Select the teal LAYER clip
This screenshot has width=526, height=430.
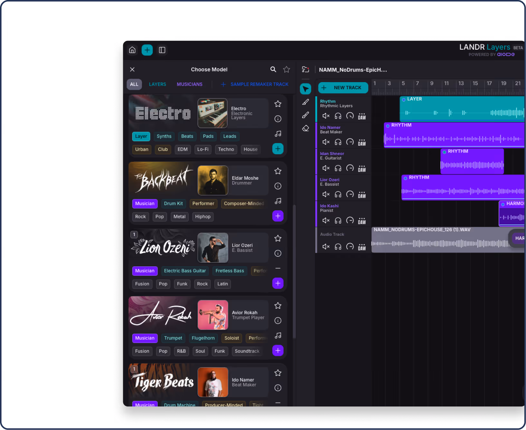462,109
